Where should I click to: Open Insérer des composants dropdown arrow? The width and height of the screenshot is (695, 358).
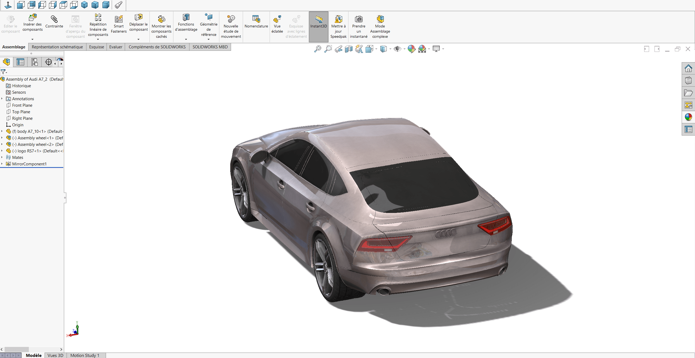32,39
